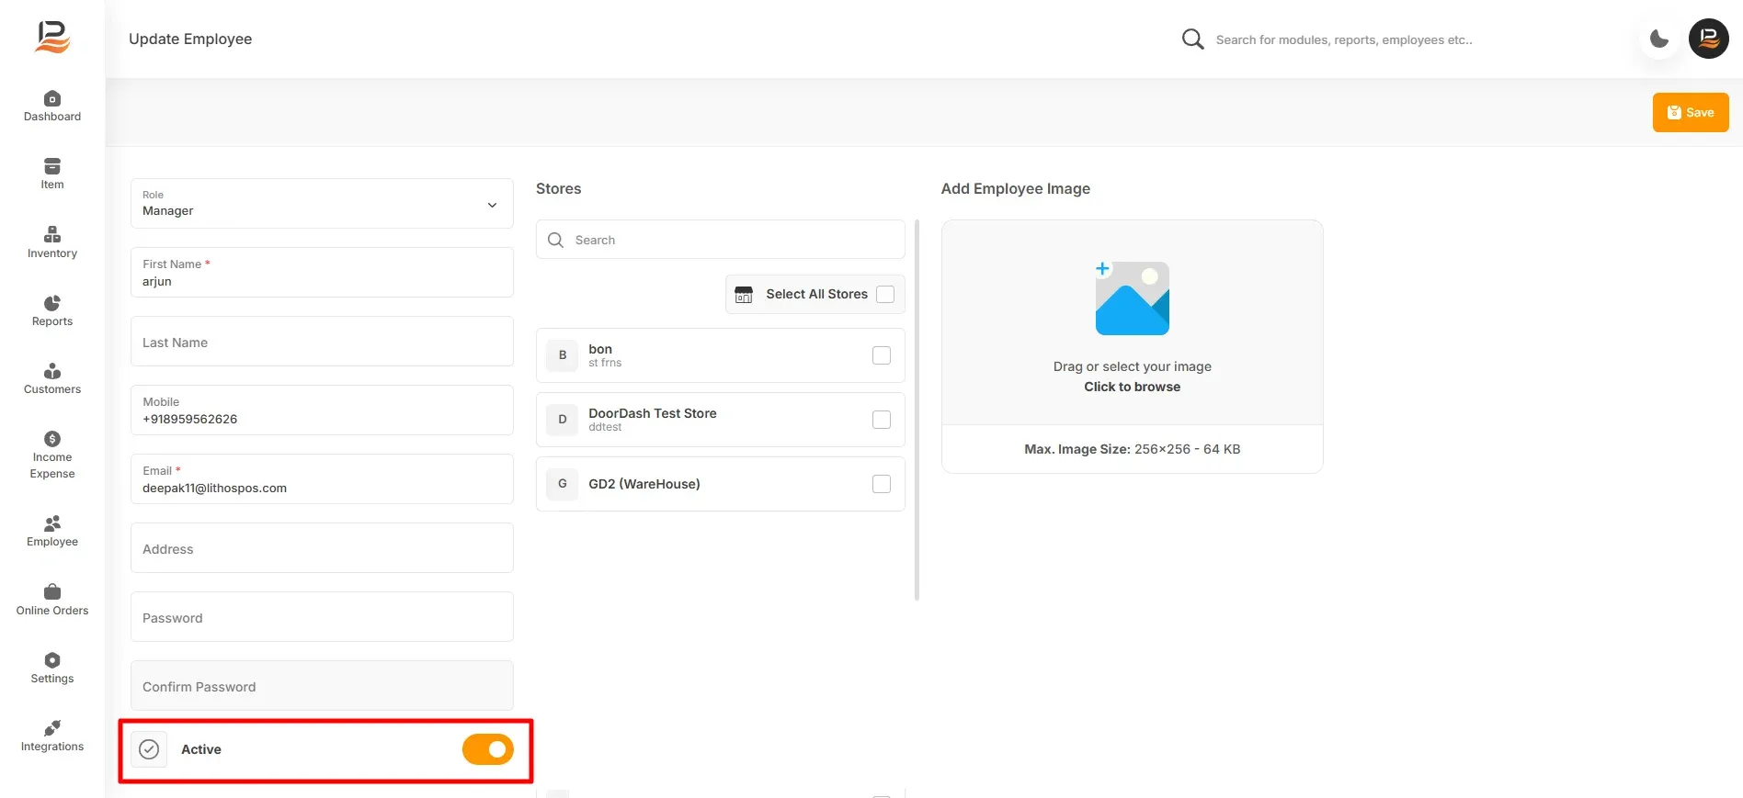Viewport: 1743px width, 798px height.
Task: Click the B avatar of bon store
Action: pos(563,355)
